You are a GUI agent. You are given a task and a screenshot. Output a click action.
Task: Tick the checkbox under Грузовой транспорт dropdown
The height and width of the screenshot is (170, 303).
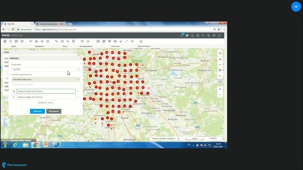14,85
